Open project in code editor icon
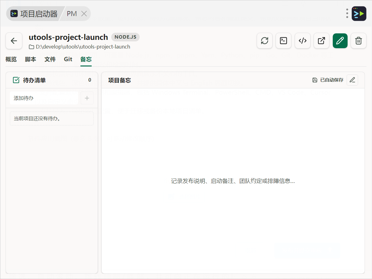Screen dimensions: 372x279 coord(302,41)
